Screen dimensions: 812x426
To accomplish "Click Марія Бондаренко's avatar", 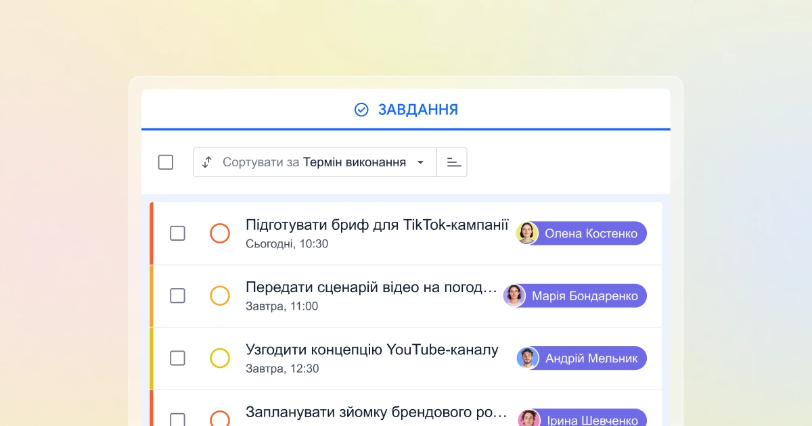I will (514, 295).
